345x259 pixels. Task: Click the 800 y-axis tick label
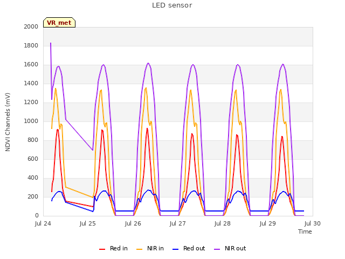[33, 140]
